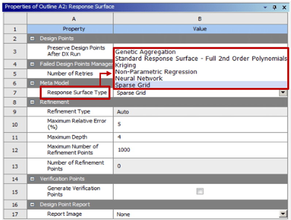Collapse the Design Points section
Screen dimensions: 291x220
point(32,38)
